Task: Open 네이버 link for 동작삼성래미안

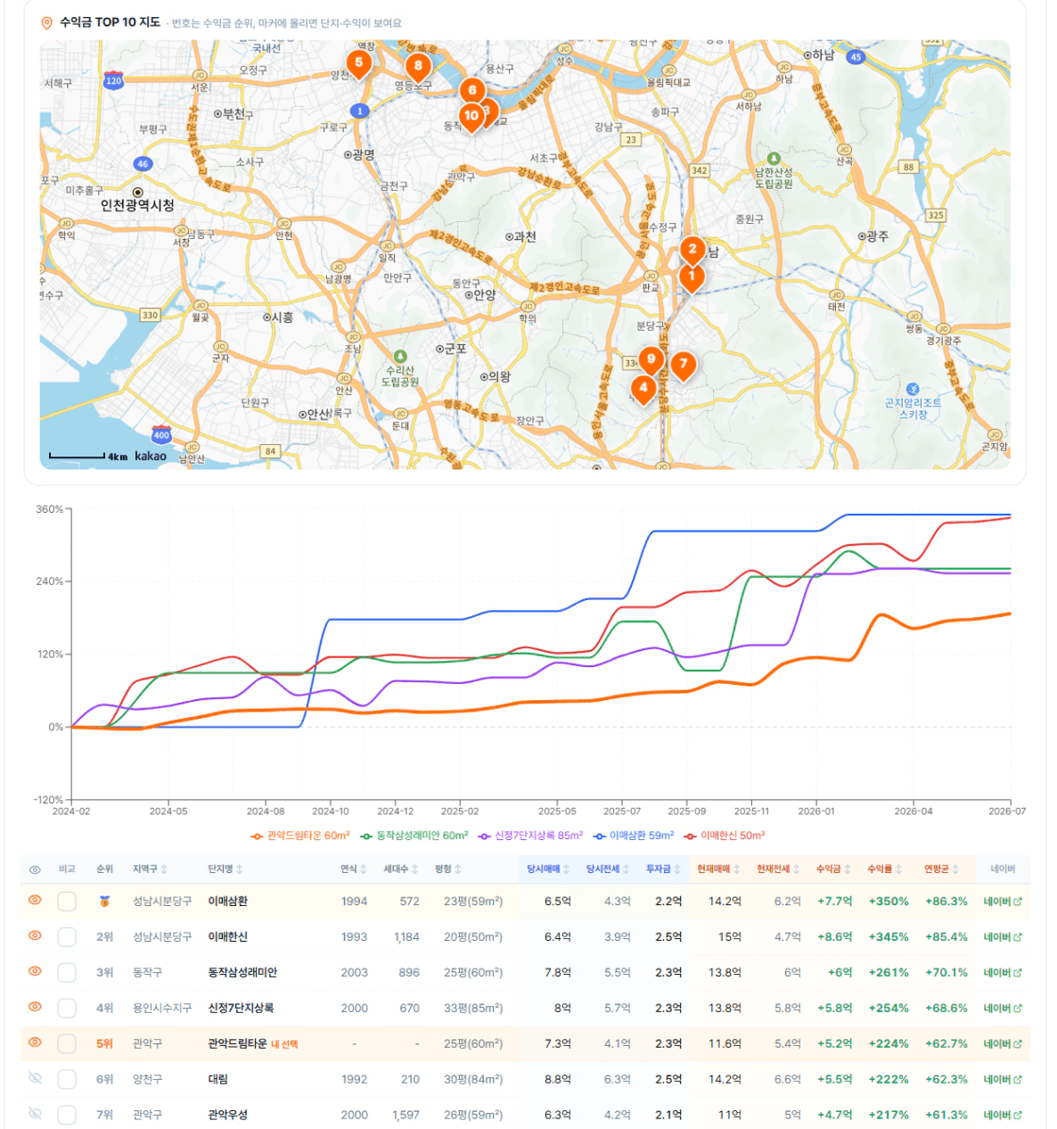Action: [x=1003, y=973]
